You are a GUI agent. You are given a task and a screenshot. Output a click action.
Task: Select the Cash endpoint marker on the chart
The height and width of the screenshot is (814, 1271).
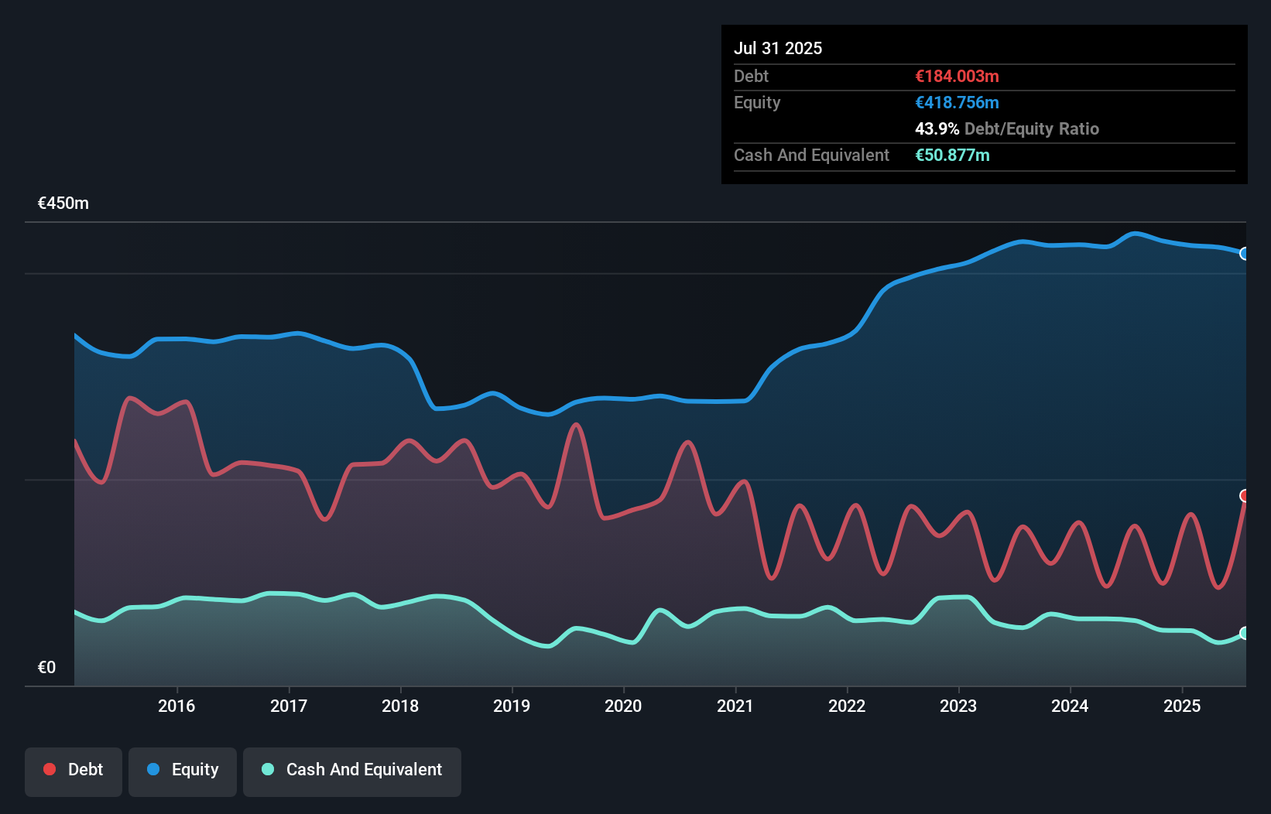(x=1245, y=634)
